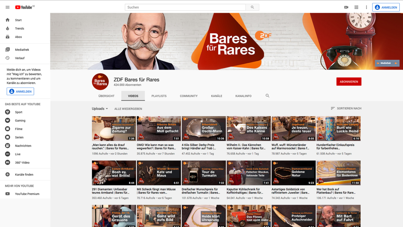This screenshot has height=227, width=403.
Task: Open the Sortieren nach menu
Action: click(x=346, y=108)
